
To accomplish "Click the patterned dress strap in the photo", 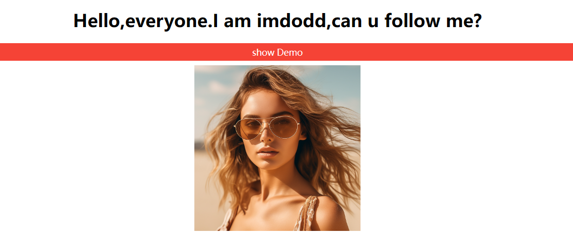I will click(306, 214).
